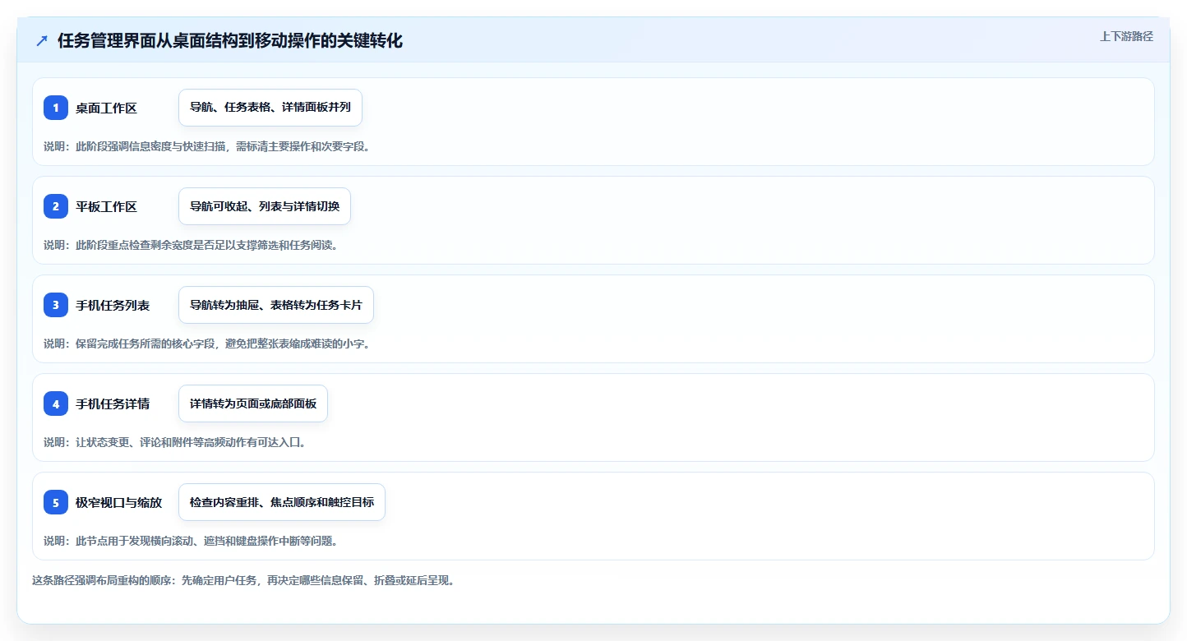Select the 导航转为抽屉、表格转为任务卡片 chip

tap(276, 305)
